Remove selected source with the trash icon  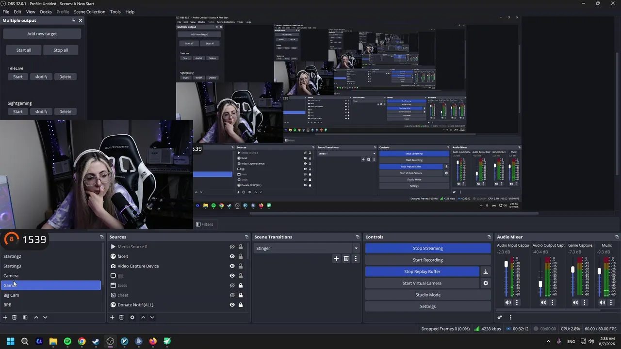[x=121, y=317]
